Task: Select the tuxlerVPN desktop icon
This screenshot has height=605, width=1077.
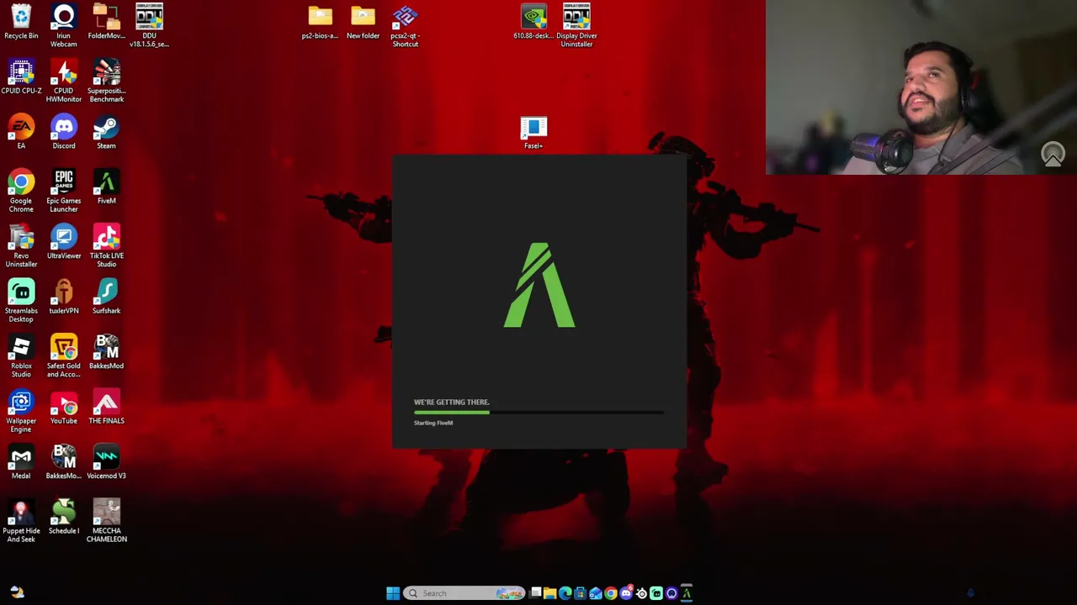Action: 64,297
